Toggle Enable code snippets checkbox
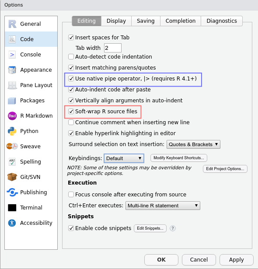This screenshot has height=269, width=258. pos(71,228)
